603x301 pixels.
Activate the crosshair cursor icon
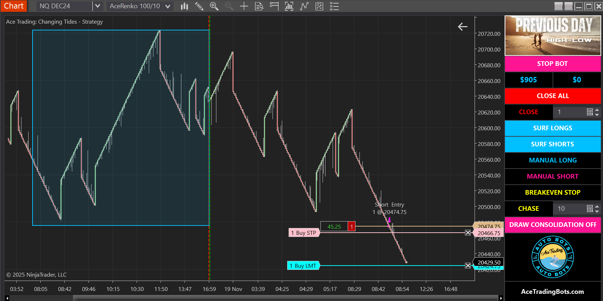click(x=244, y=6)
